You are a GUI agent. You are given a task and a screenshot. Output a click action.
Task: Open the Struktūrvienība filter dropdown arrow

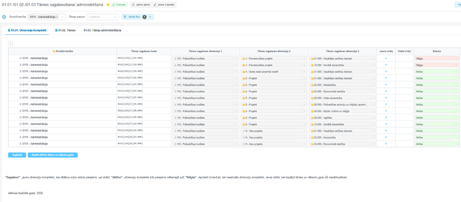(62, 17)
